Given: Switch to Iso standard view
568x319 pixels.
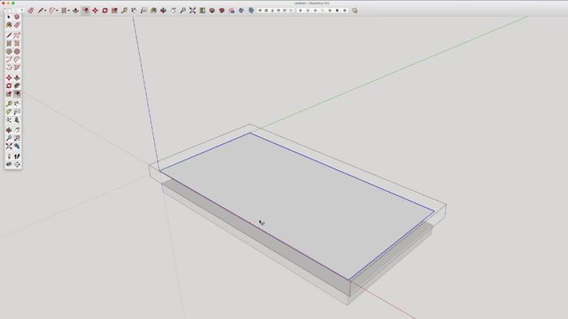Looking at the screenshot, I should pyautogui.click(x=260, y=11).
